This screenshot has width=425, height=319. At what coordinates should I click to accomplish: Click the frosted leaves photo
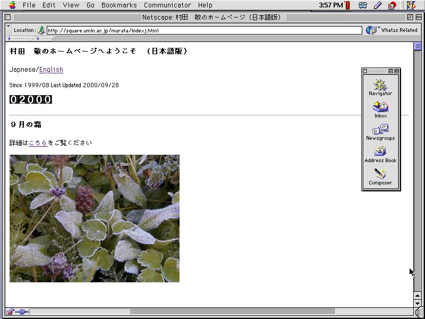point(95,219)
